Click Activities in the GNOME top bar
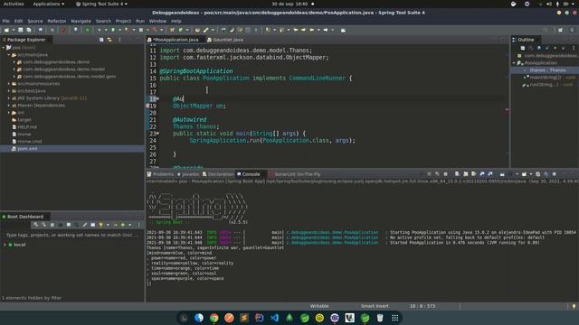This screenshot has width=579, height=325. [14, 4]
